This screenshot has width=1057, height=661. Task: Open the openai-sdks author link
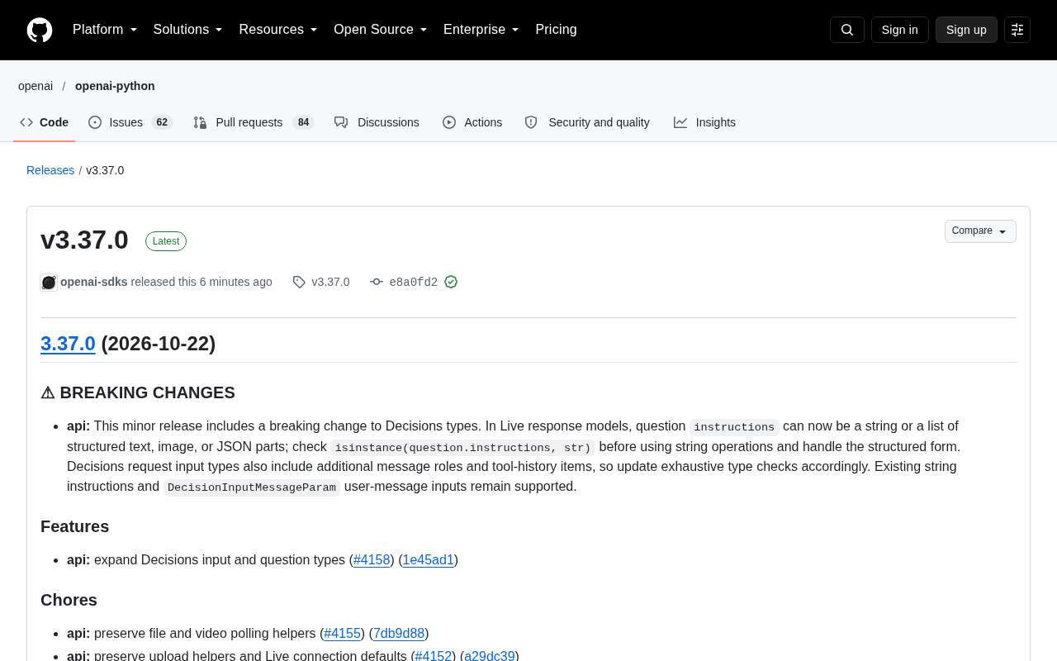[x=94, y=282]
